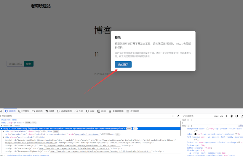Toggle the :hov pseudo-class panel
Image resolution: width=243 pixels, height=156 pixels.
click(216, 116)
